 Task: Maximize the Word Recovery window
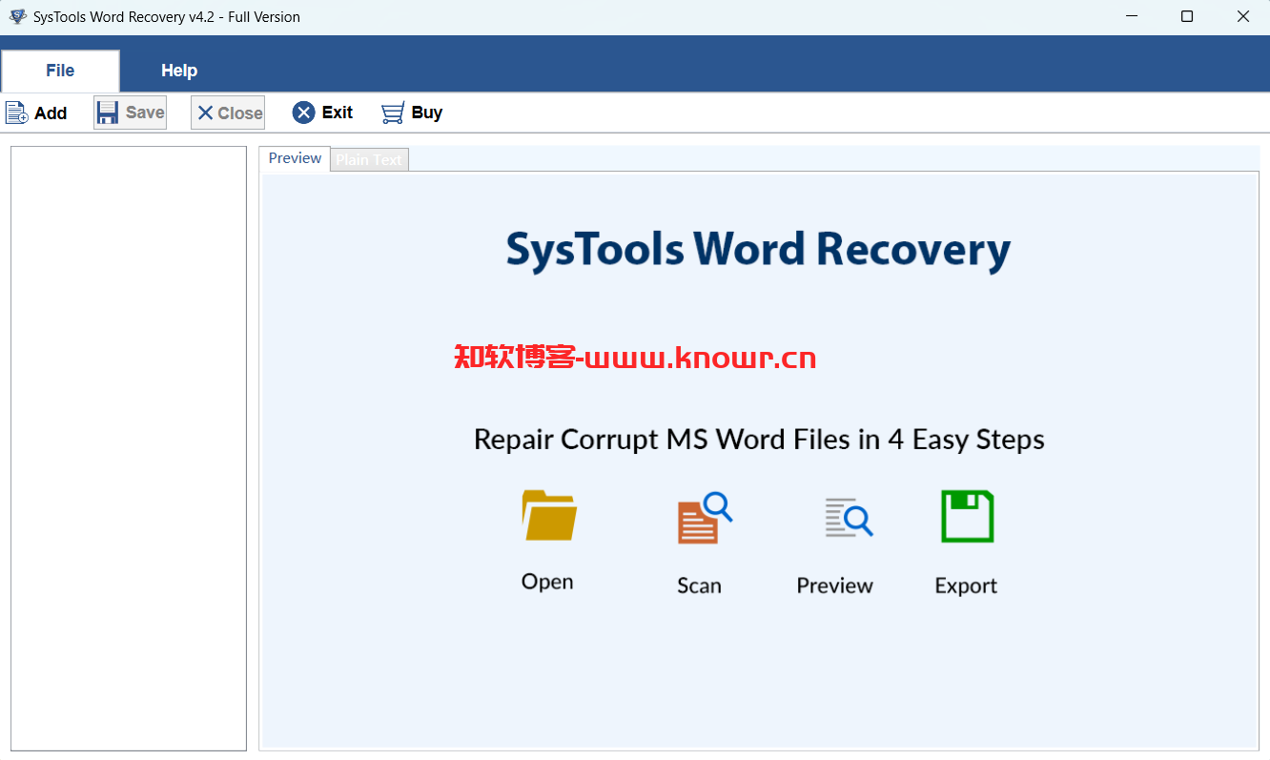1187,16
